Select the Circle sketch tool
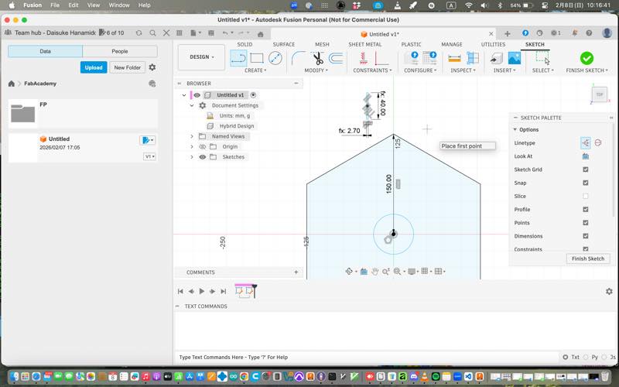This screenshot has height=387, width=619. [x=275, y=58]
